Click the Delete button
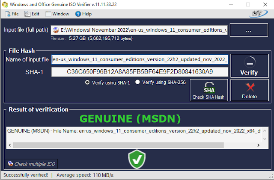 [x=249, y=90]
